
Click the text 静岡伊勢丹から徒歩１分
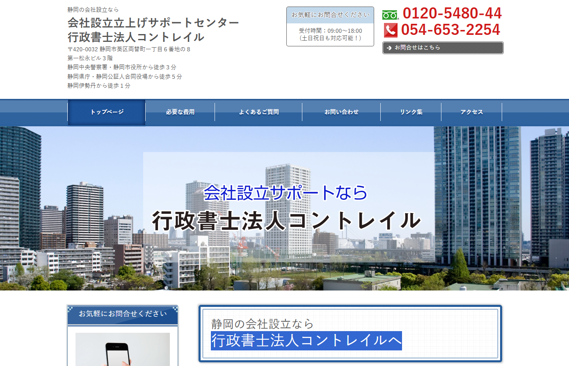(99, 86)
